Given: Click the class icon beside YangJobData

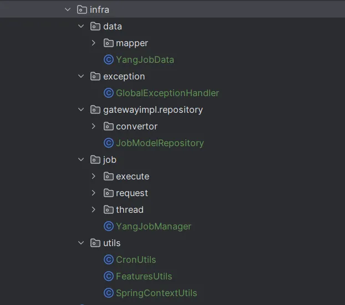Looking at the screenshot, I should pyautogui.click(x=109, y=59).
